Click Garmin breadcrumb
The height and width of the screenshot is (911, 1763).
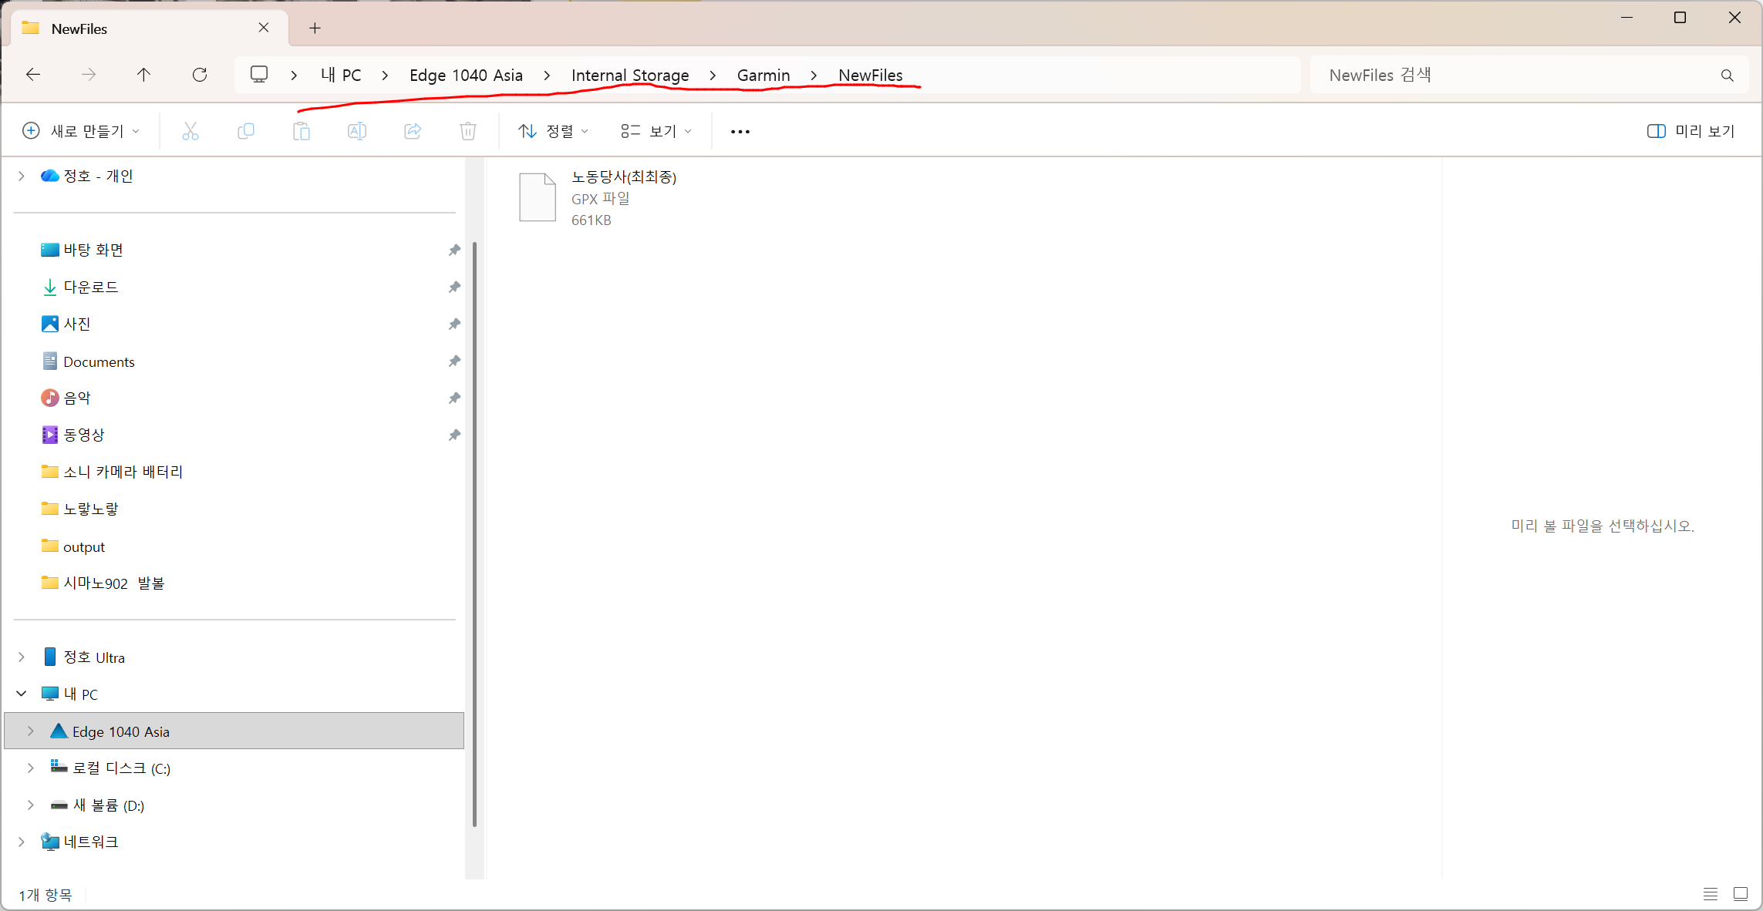(764, 76)
